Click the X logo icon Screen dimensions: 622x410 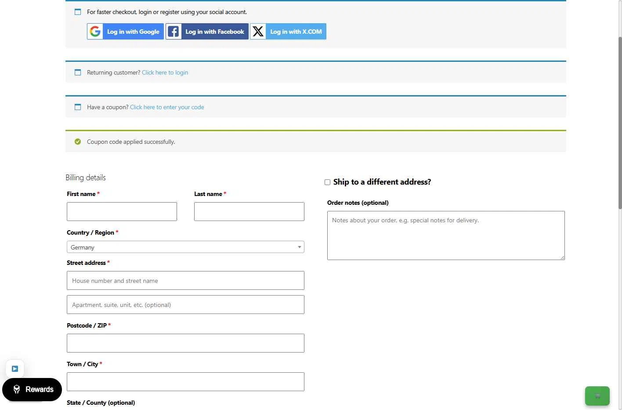pyautogui.click(x=258, y=32)
